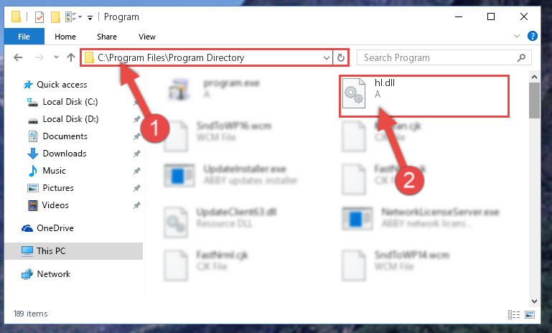Image resolution: width=552 pixels, height=333 pixels.
Task: Select the hl.dll file
Action: 424,95
